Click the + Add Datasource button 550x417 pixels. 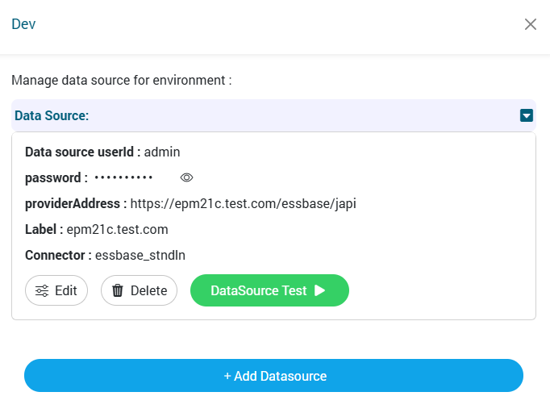point(274,376)
